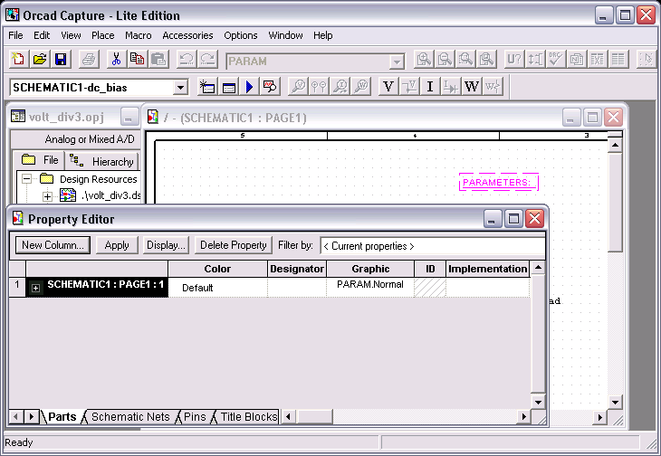This screenshot has height=456, width=661.
Task: Open the Options menu
Action: point(241,35)
